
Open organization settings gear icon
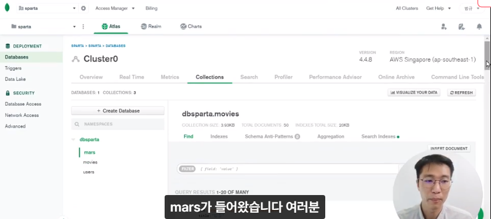click(83, 8)
